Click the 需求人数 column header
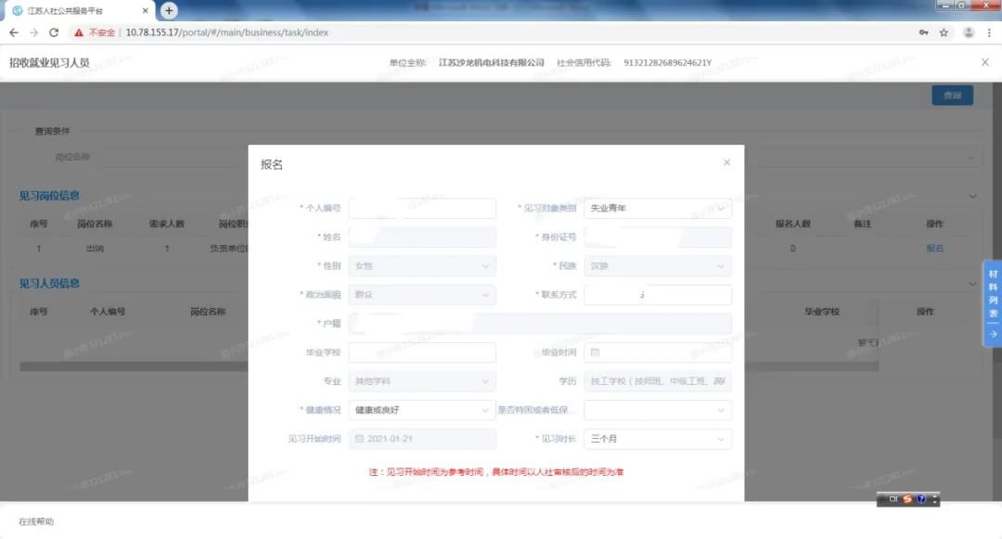 [167, 224]
